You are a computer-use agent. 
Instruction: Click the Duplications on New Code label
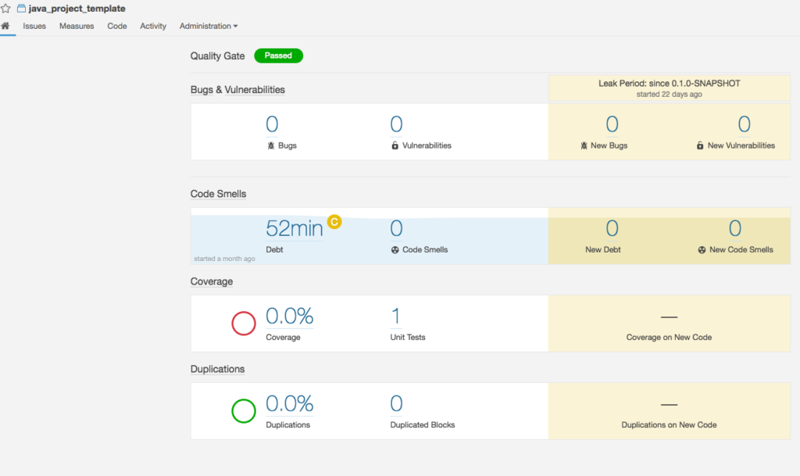coord(669,425)
